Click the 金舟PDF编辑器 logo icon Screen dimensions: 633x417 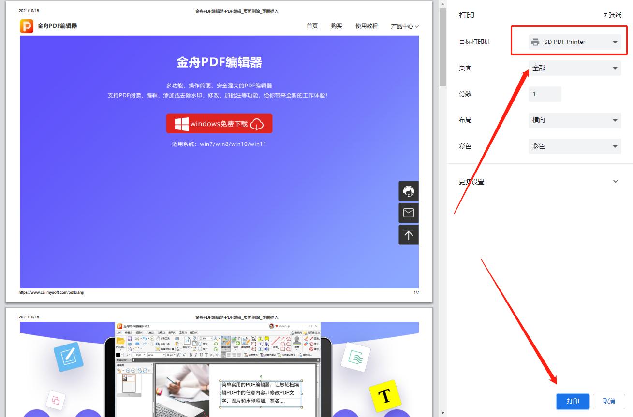(x=26, y=26)
